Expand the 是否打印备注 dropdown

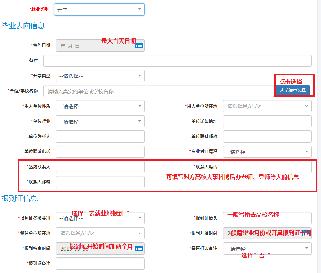[267, 248]
